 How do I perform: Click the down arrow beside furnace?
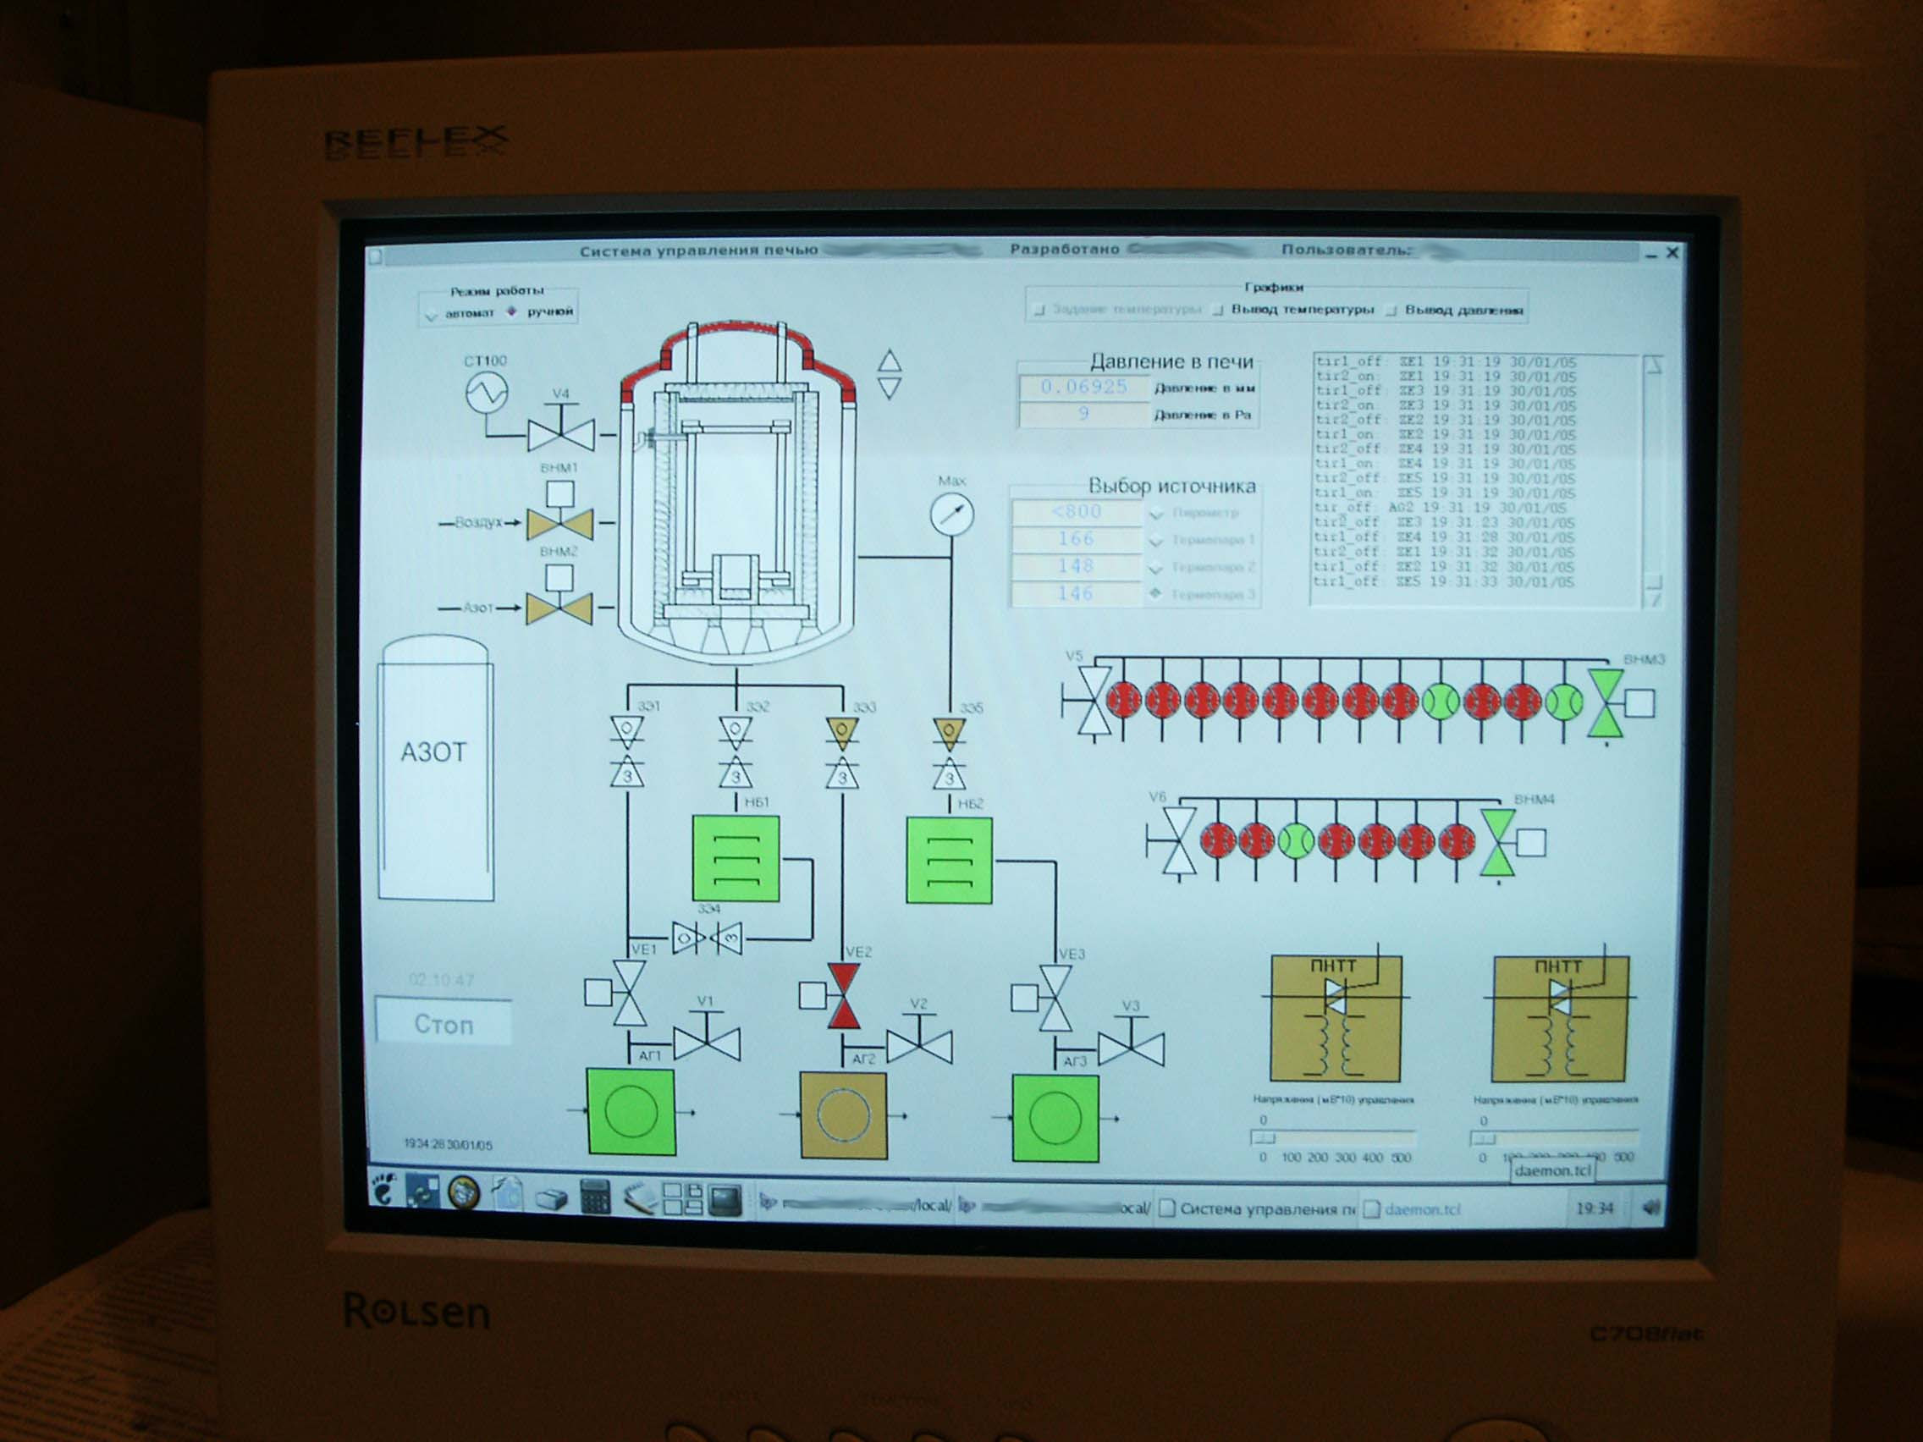(889, 388)
